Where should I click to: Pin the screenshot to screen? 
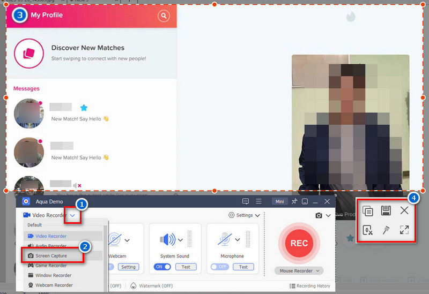click(x=386, y=230)
